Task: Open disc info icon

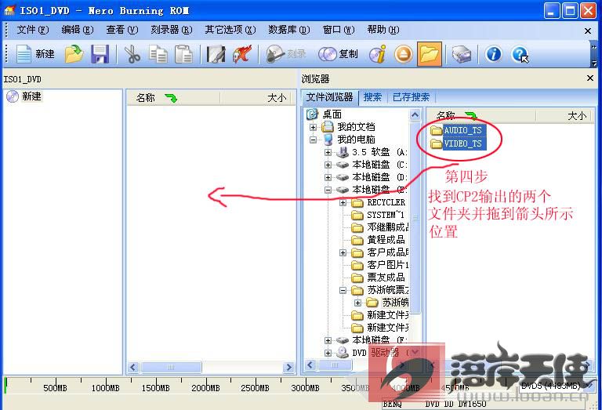Action: [378, 54]
